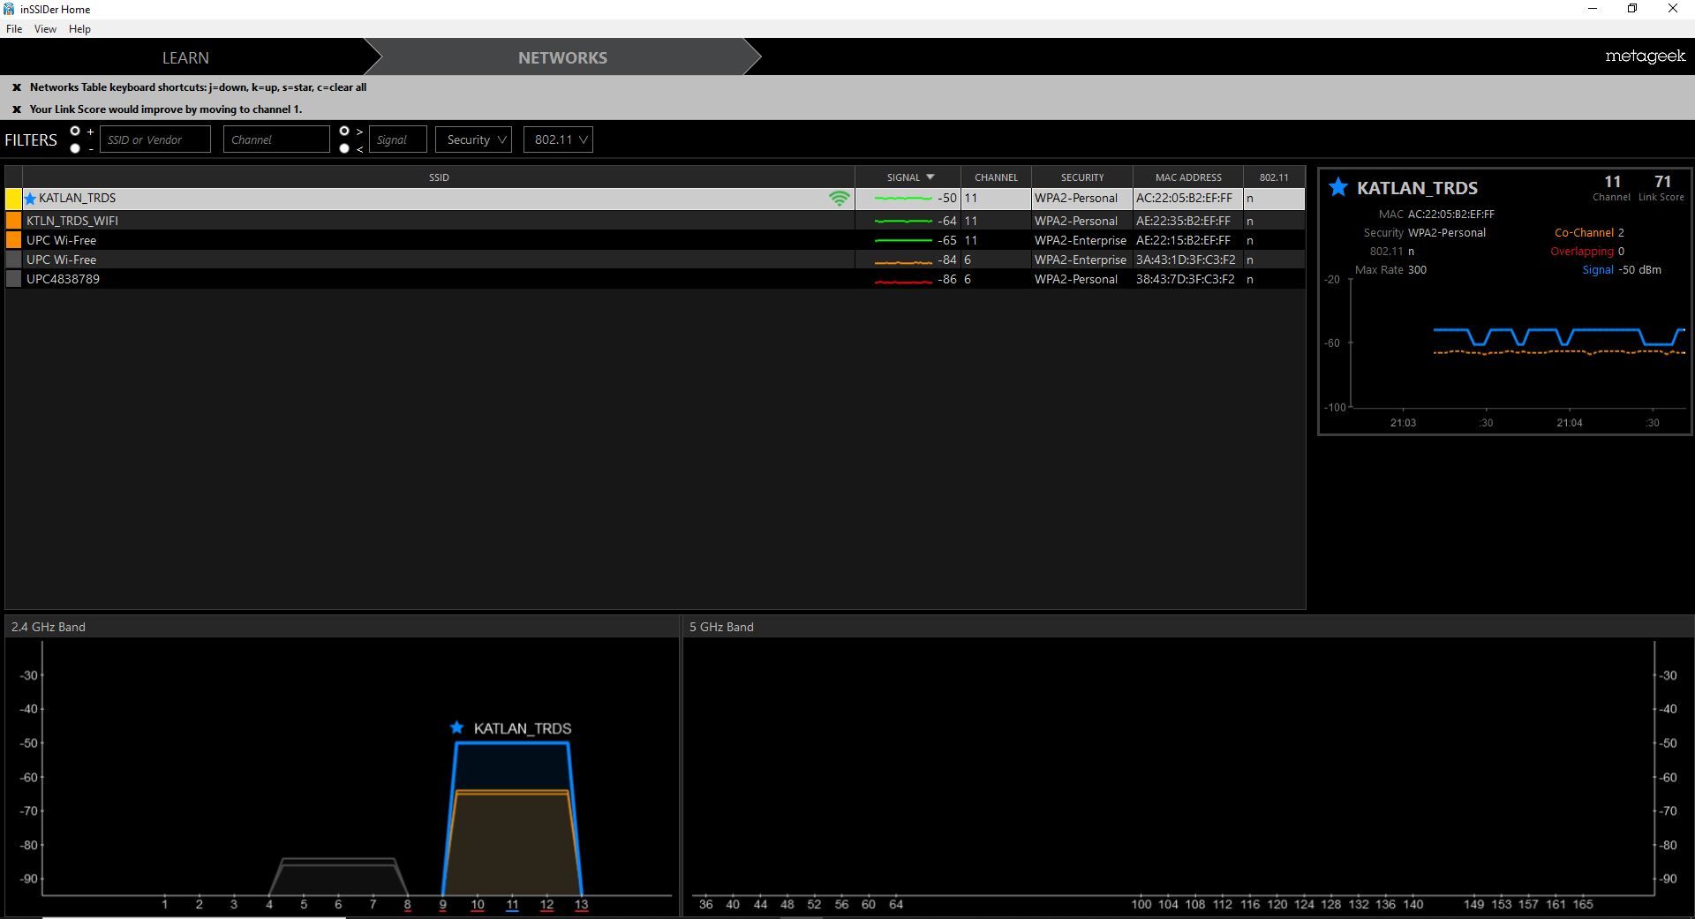Click the blue star in details panel
Screen dimensions: 1695x919
pos(1338,186)
